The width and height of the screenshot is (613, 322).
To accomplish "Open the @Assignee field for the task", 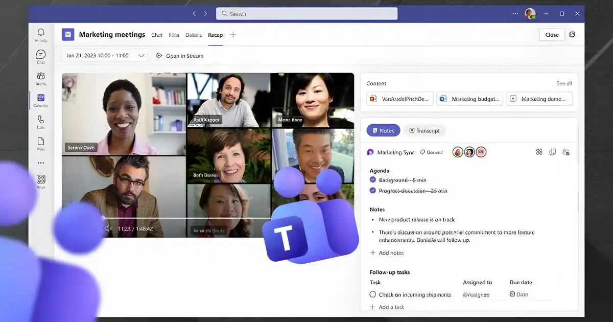I will point(476,294).
